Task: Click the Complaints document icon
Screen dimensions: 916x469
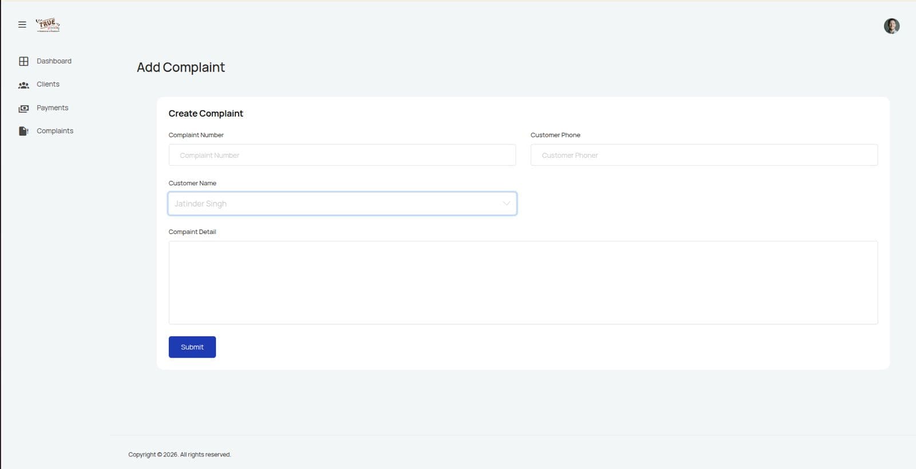Action: 23,132
